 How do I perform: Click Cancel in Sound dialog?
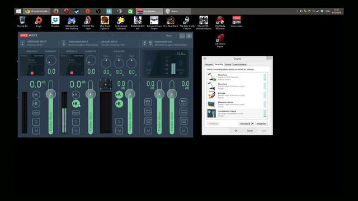(250, 131)
